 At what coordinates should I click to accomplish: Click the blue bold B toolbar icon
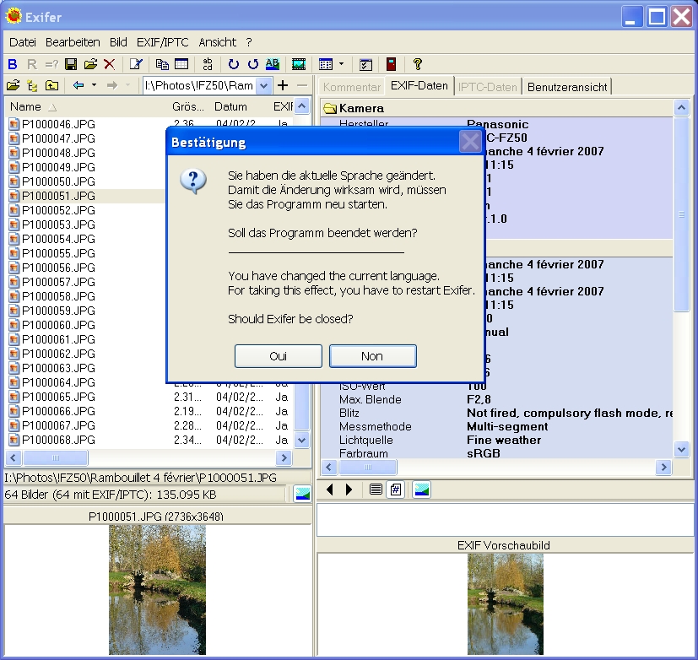[13, 64]
